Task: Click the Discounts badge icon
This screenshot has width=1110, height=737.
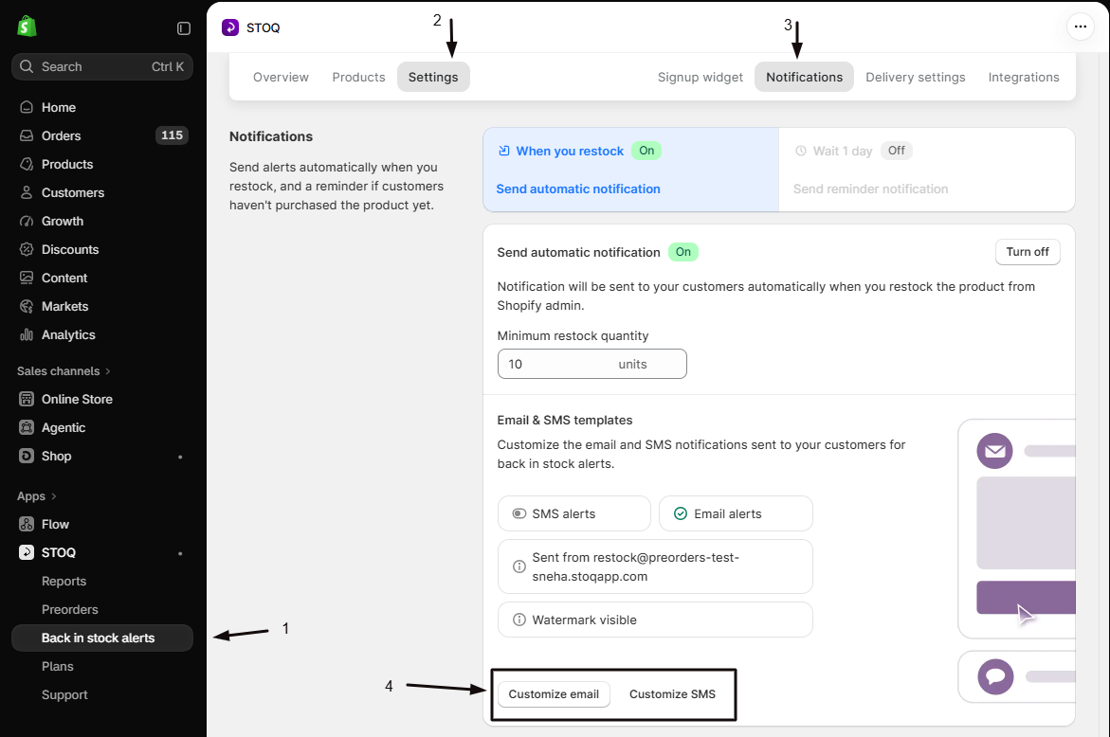Action: click(x=27, y=250)
